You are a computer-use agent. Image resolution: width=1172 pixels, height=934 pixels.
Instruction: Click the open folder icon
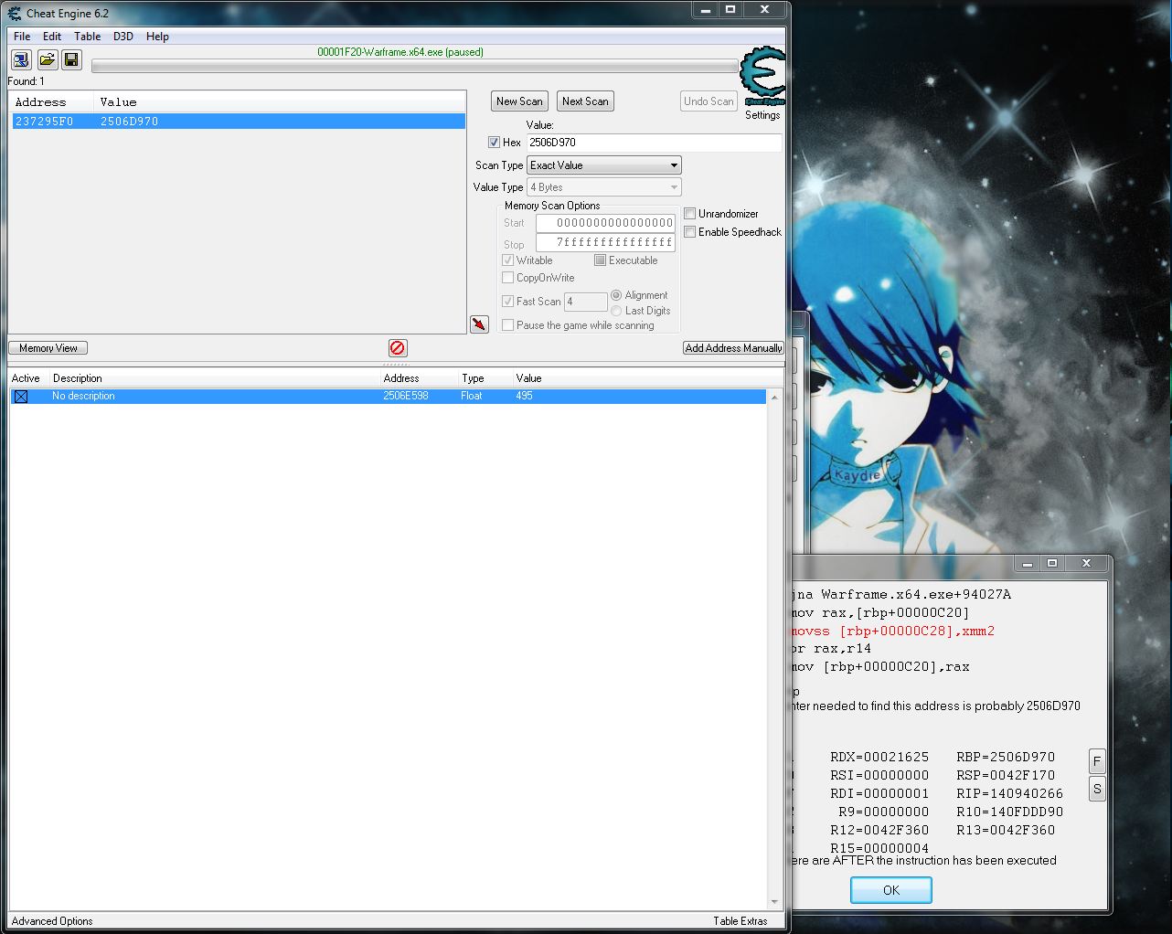47,60
